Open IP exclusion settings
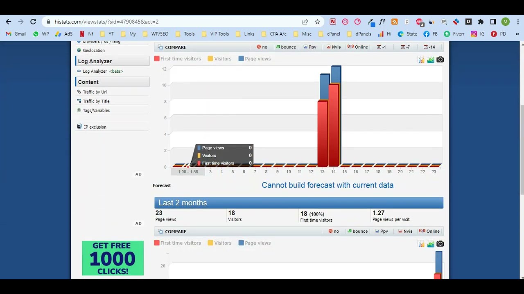Image resolution: width=524 pixels, height=294 pixels. coord(92,127)
